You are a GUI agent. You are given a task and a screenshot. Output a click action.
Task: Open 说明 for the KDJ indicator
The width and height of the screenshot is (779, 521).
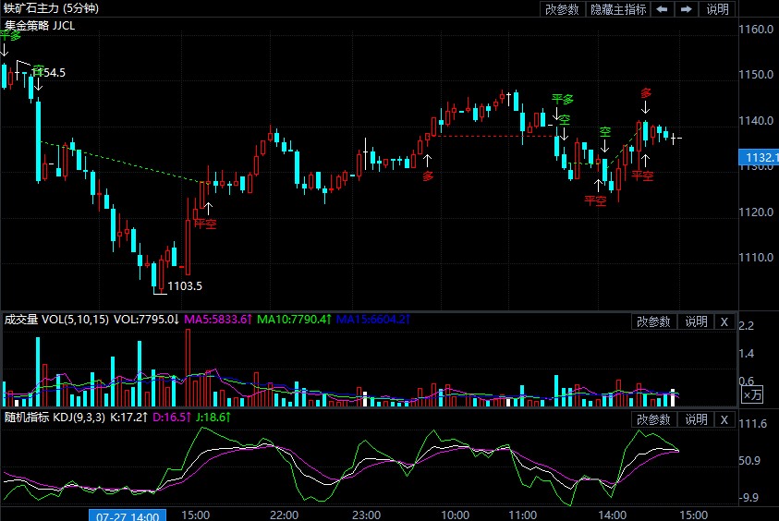[695, 419]
